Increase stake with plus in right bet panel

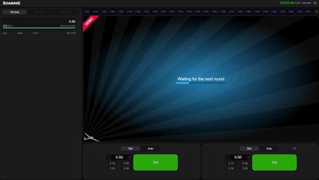(x=249, y=158)
